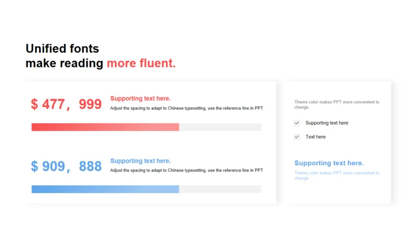Select the 'Unified fonts' title line
Viewport: 414px width, 233px height.
coord(62,49)
